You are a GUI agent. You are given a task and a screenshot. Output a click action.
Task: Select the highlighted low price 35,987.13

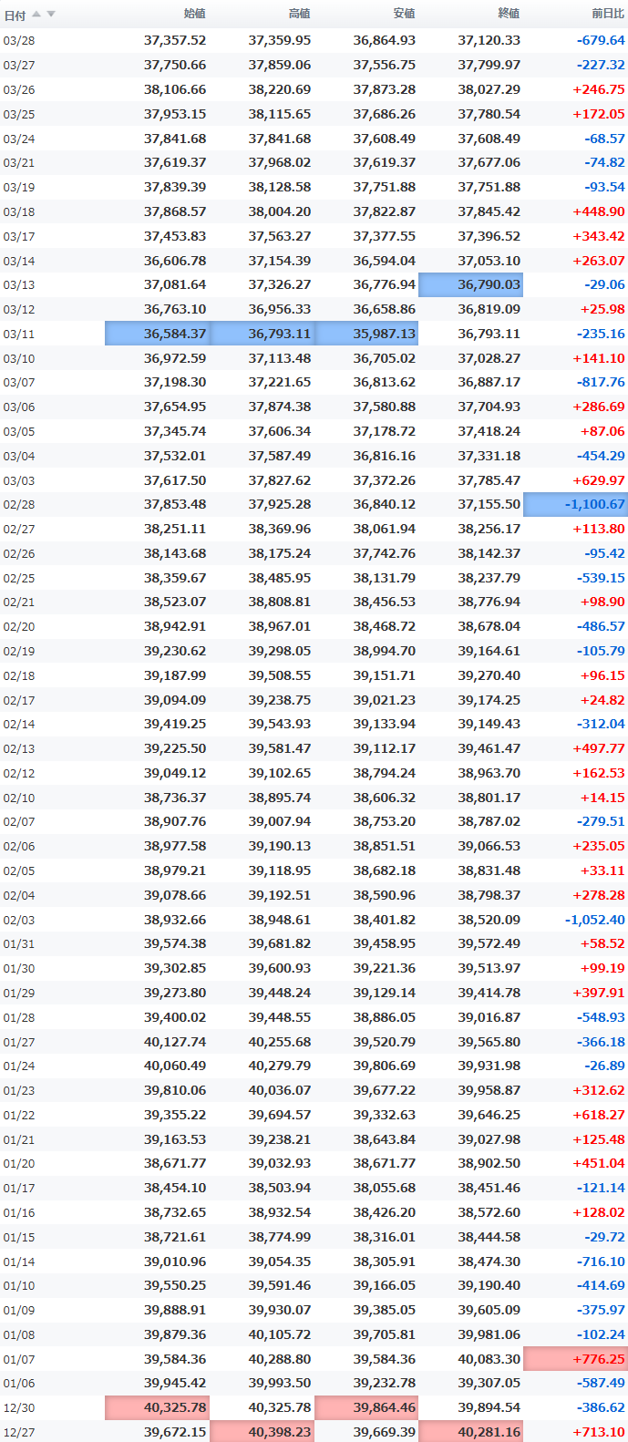click(366, 334)
